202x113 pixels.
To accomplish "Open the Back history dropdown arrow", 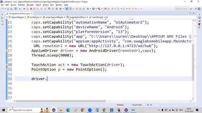I will 136,9.
